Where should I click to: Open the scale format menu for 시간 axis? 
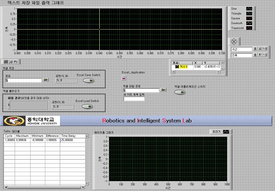pos(265,49)
